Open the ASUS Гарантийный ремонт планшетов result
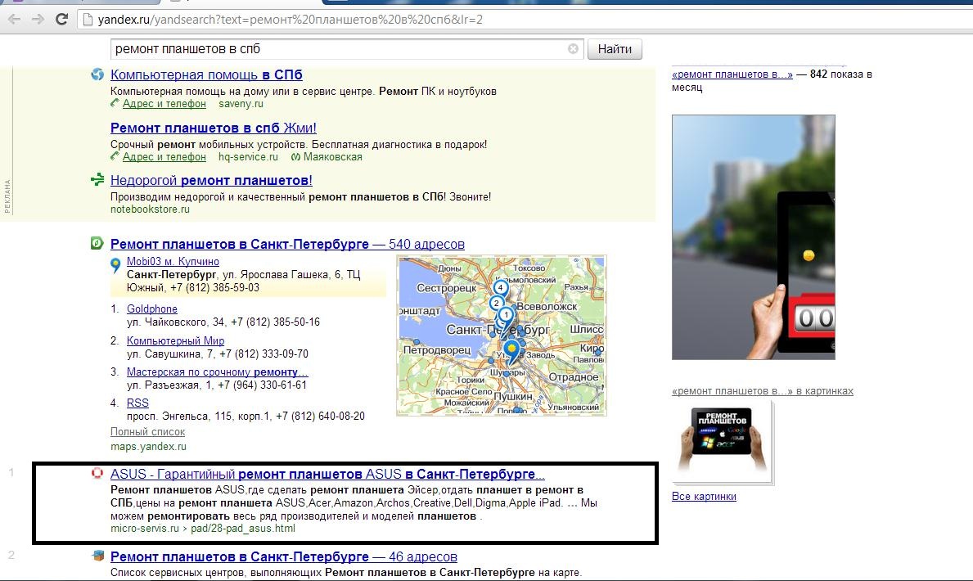Screen dimensions: 973x581 (x=327, y=475)
